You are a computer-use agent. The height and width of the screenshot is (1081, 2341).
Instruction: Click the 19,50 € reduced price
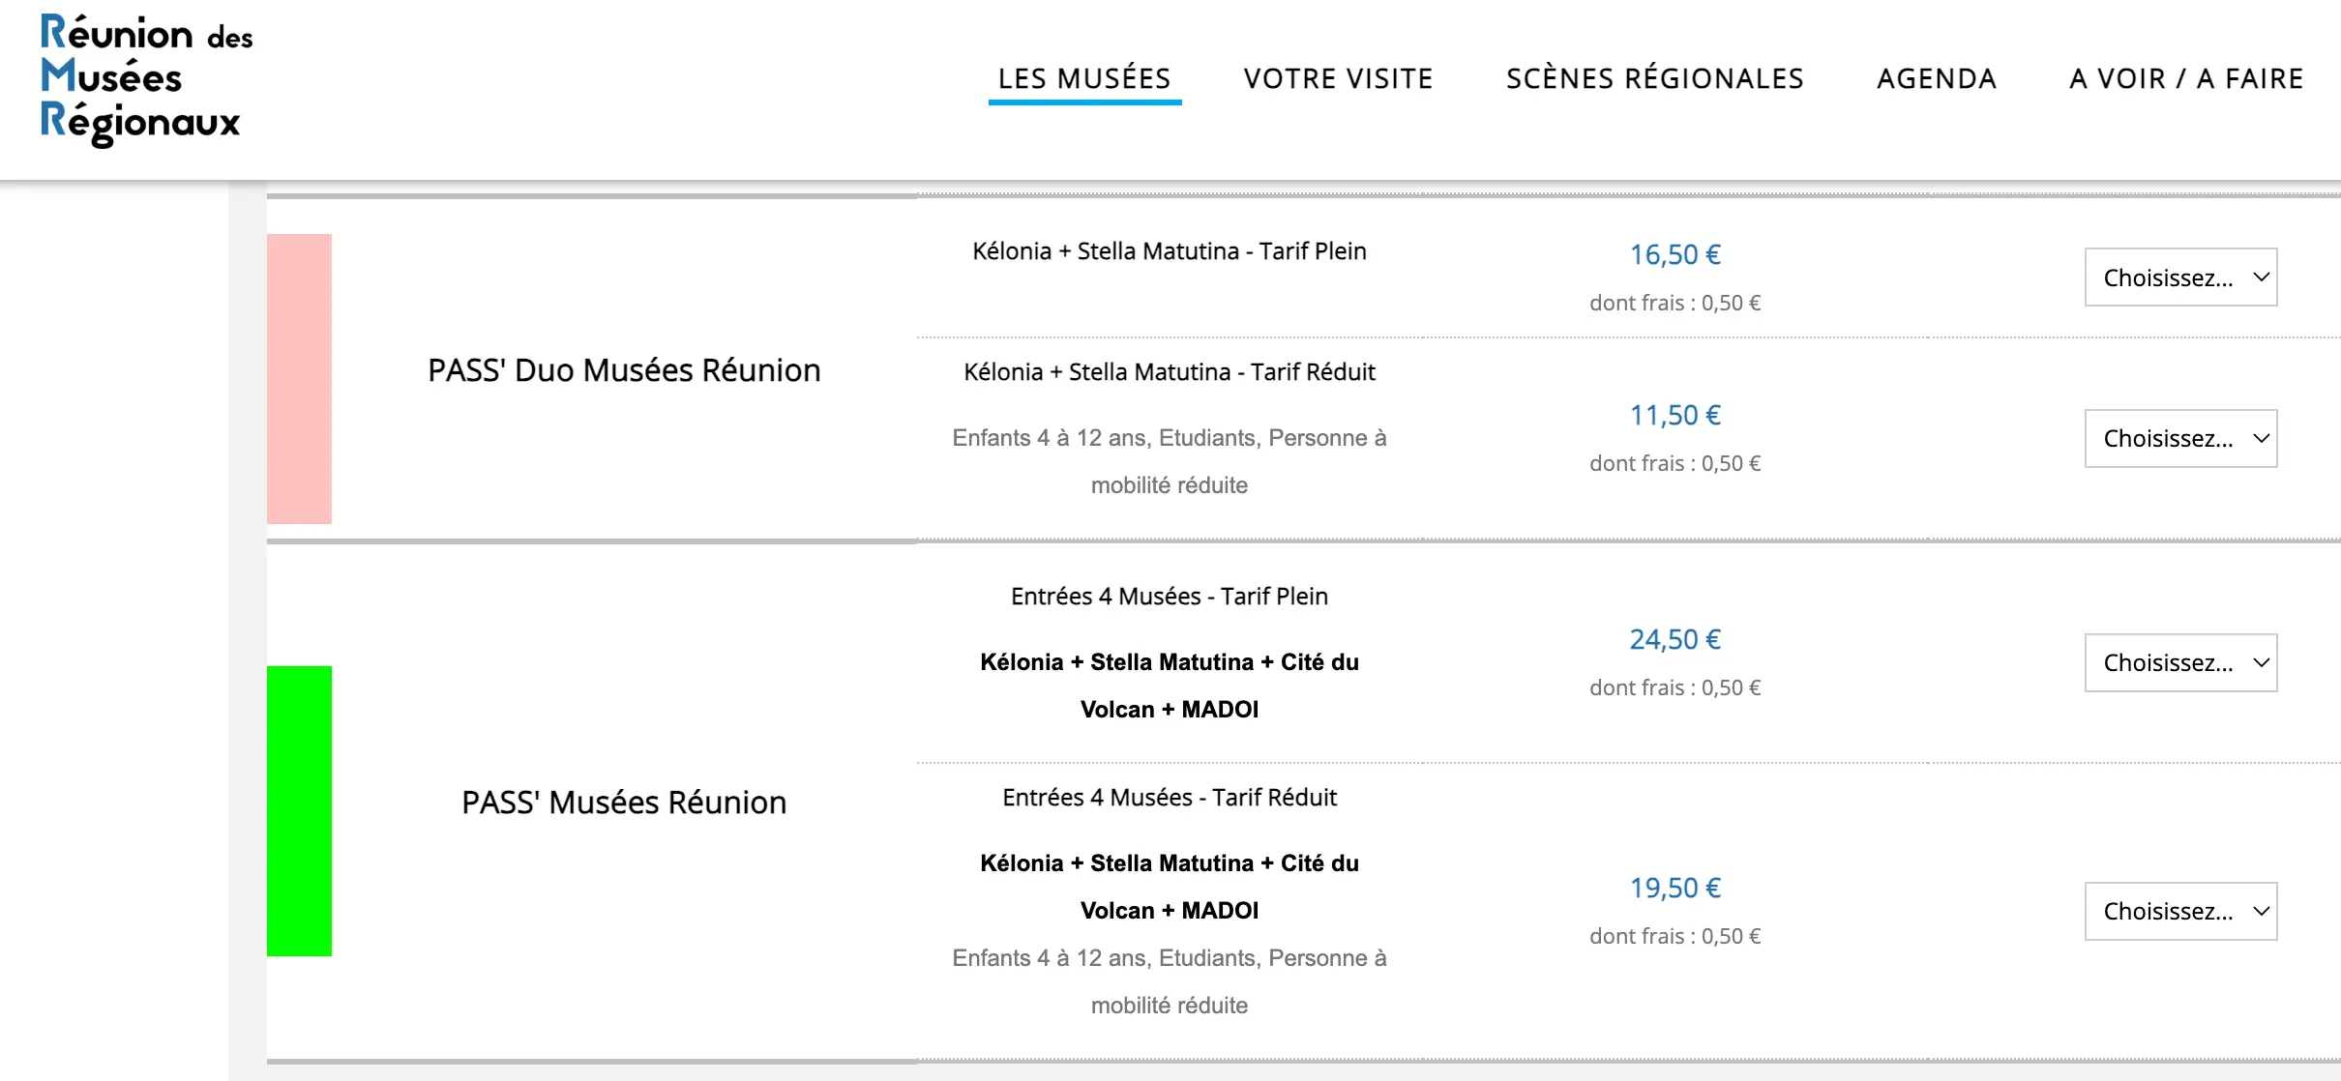[x=1674, y=888]
